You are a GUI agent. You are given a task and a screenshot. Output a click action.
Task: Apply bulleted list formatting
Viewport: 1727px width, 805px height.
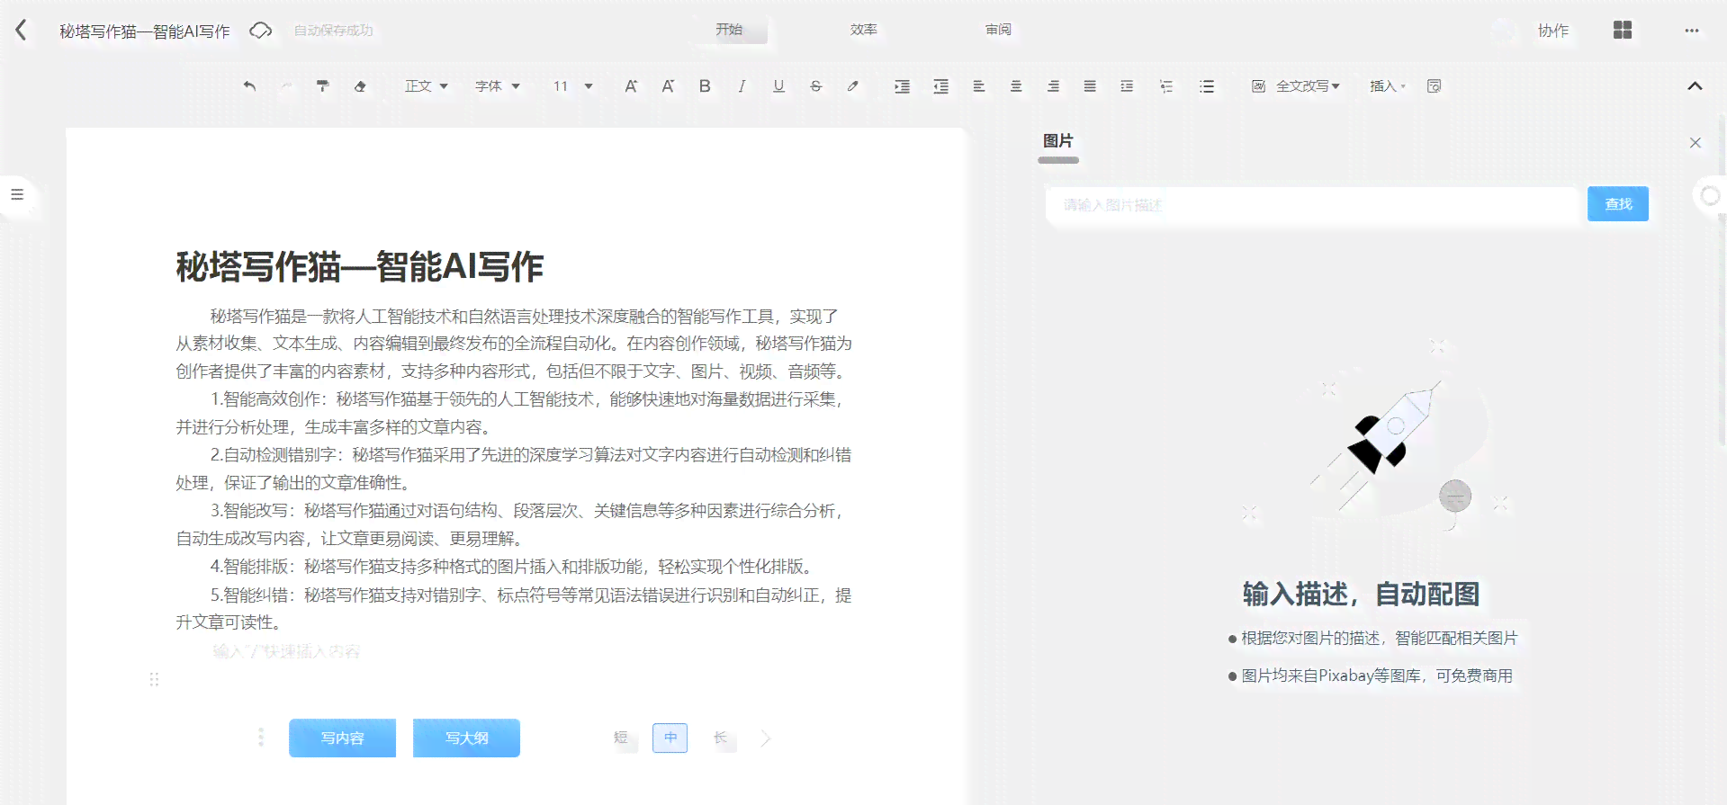(1207, 86)
